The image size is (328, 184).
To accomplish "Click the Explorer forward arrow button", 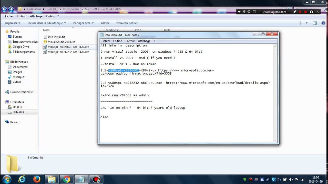I will coord(11,9).
